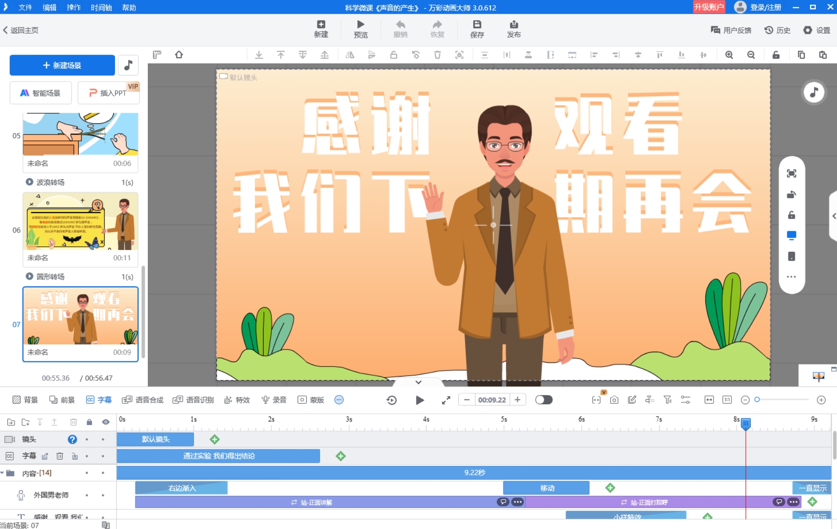837x529 pixels.
Task: Click the copy icon in canvas toolbar
Action: (x=801, y=55)
